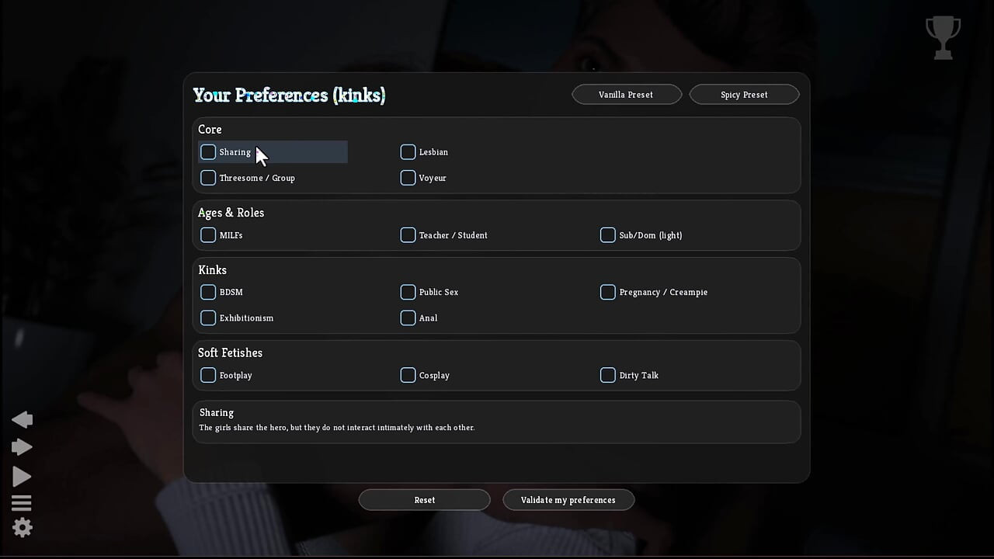Check the Voyeur option

pyautogui.click(x=408, y=178)
